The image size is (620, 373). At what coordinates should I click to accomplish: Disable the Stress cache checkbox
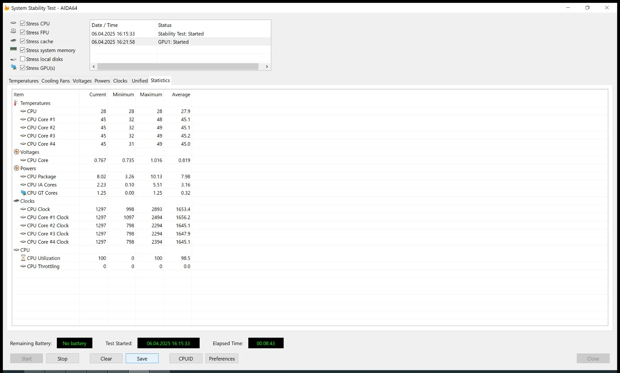[x=23, y=41]
